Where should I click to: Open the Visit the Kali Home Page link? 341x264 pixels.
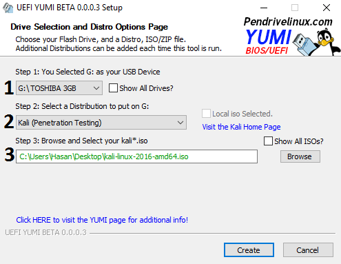coord(241,127)
